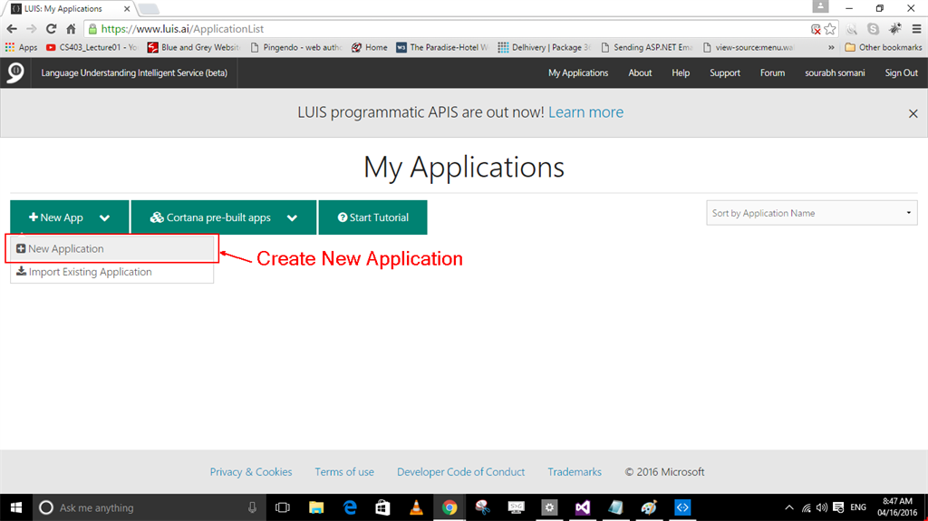Bookmark this page with star icon
Viewport: 928px width, 521px height.
[x=830, y=28]
